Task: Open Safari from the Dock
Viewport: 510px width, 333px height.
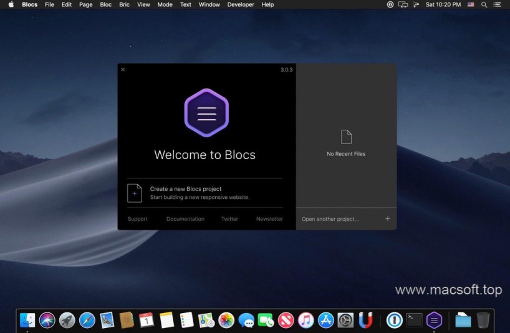Action: pyautogui.click(x=87, y=321)
